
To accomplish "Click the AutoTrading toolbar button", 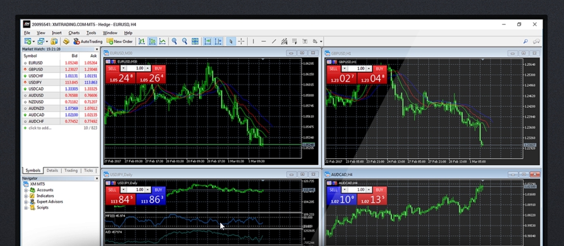I will pos(88,41).
